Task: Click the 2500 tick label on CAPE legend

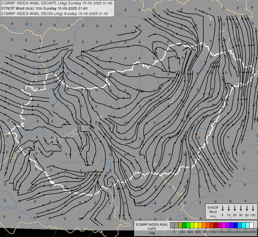Action: (237, 232)
